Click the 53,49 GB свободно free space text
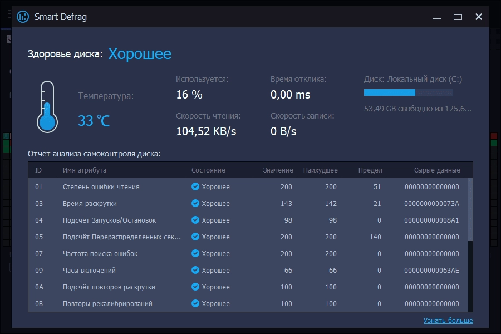 [417, 109]
